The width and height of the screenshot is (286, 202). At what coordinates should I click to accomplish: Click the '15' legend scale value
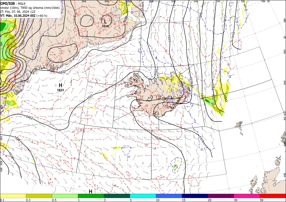pos(184,200)
